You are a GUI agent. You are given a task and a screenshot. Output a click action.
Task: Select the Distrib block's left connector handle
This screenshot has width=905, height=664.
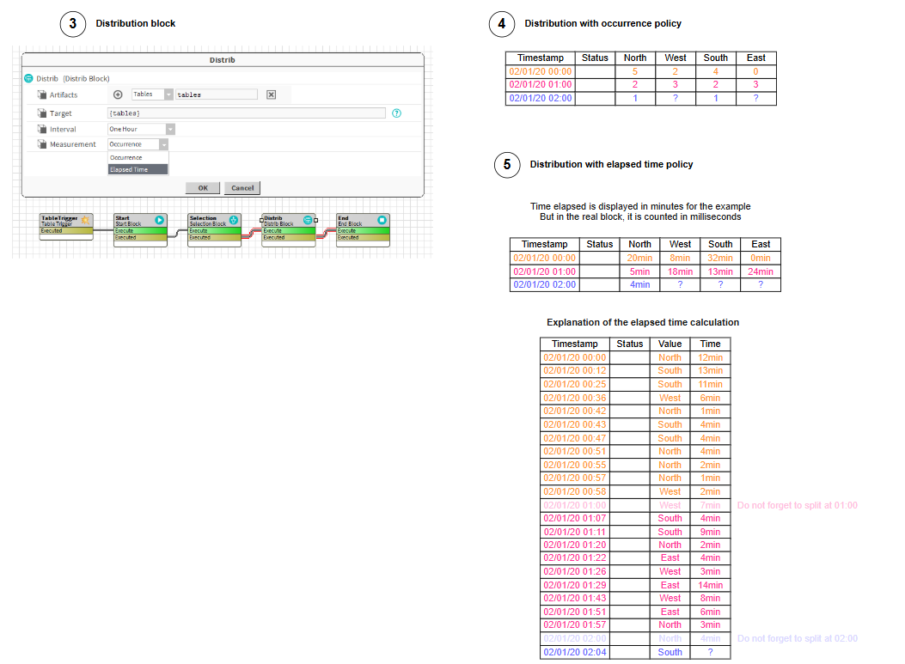pos(261,220)
